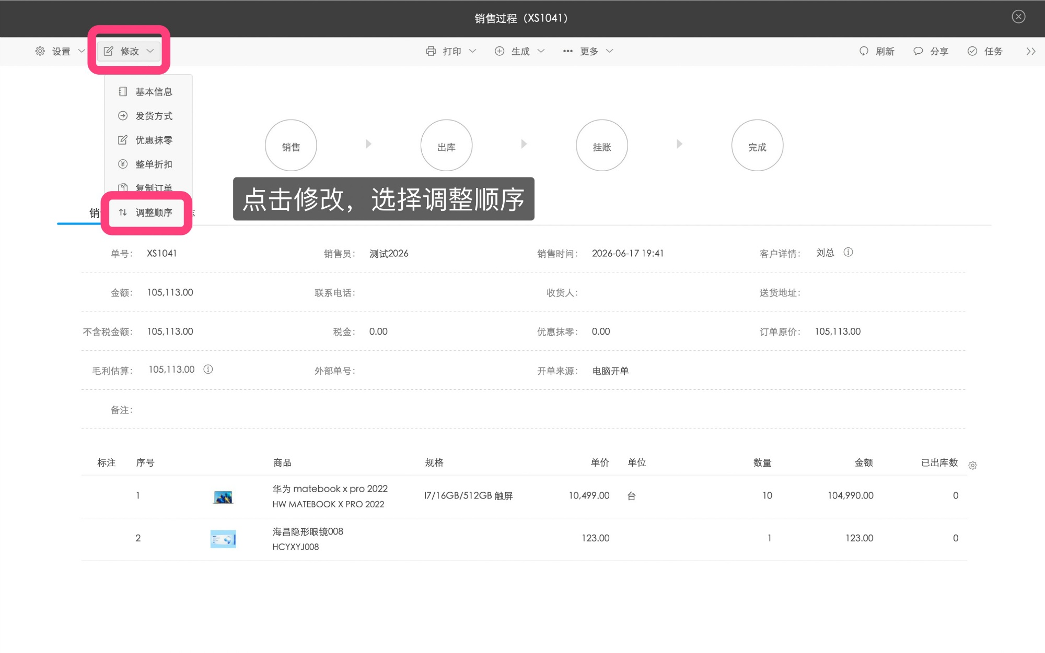The height and width of the screenshot is (653, 1045).
Task: Click the 基本信息 document icon
Action: [123, 92]
